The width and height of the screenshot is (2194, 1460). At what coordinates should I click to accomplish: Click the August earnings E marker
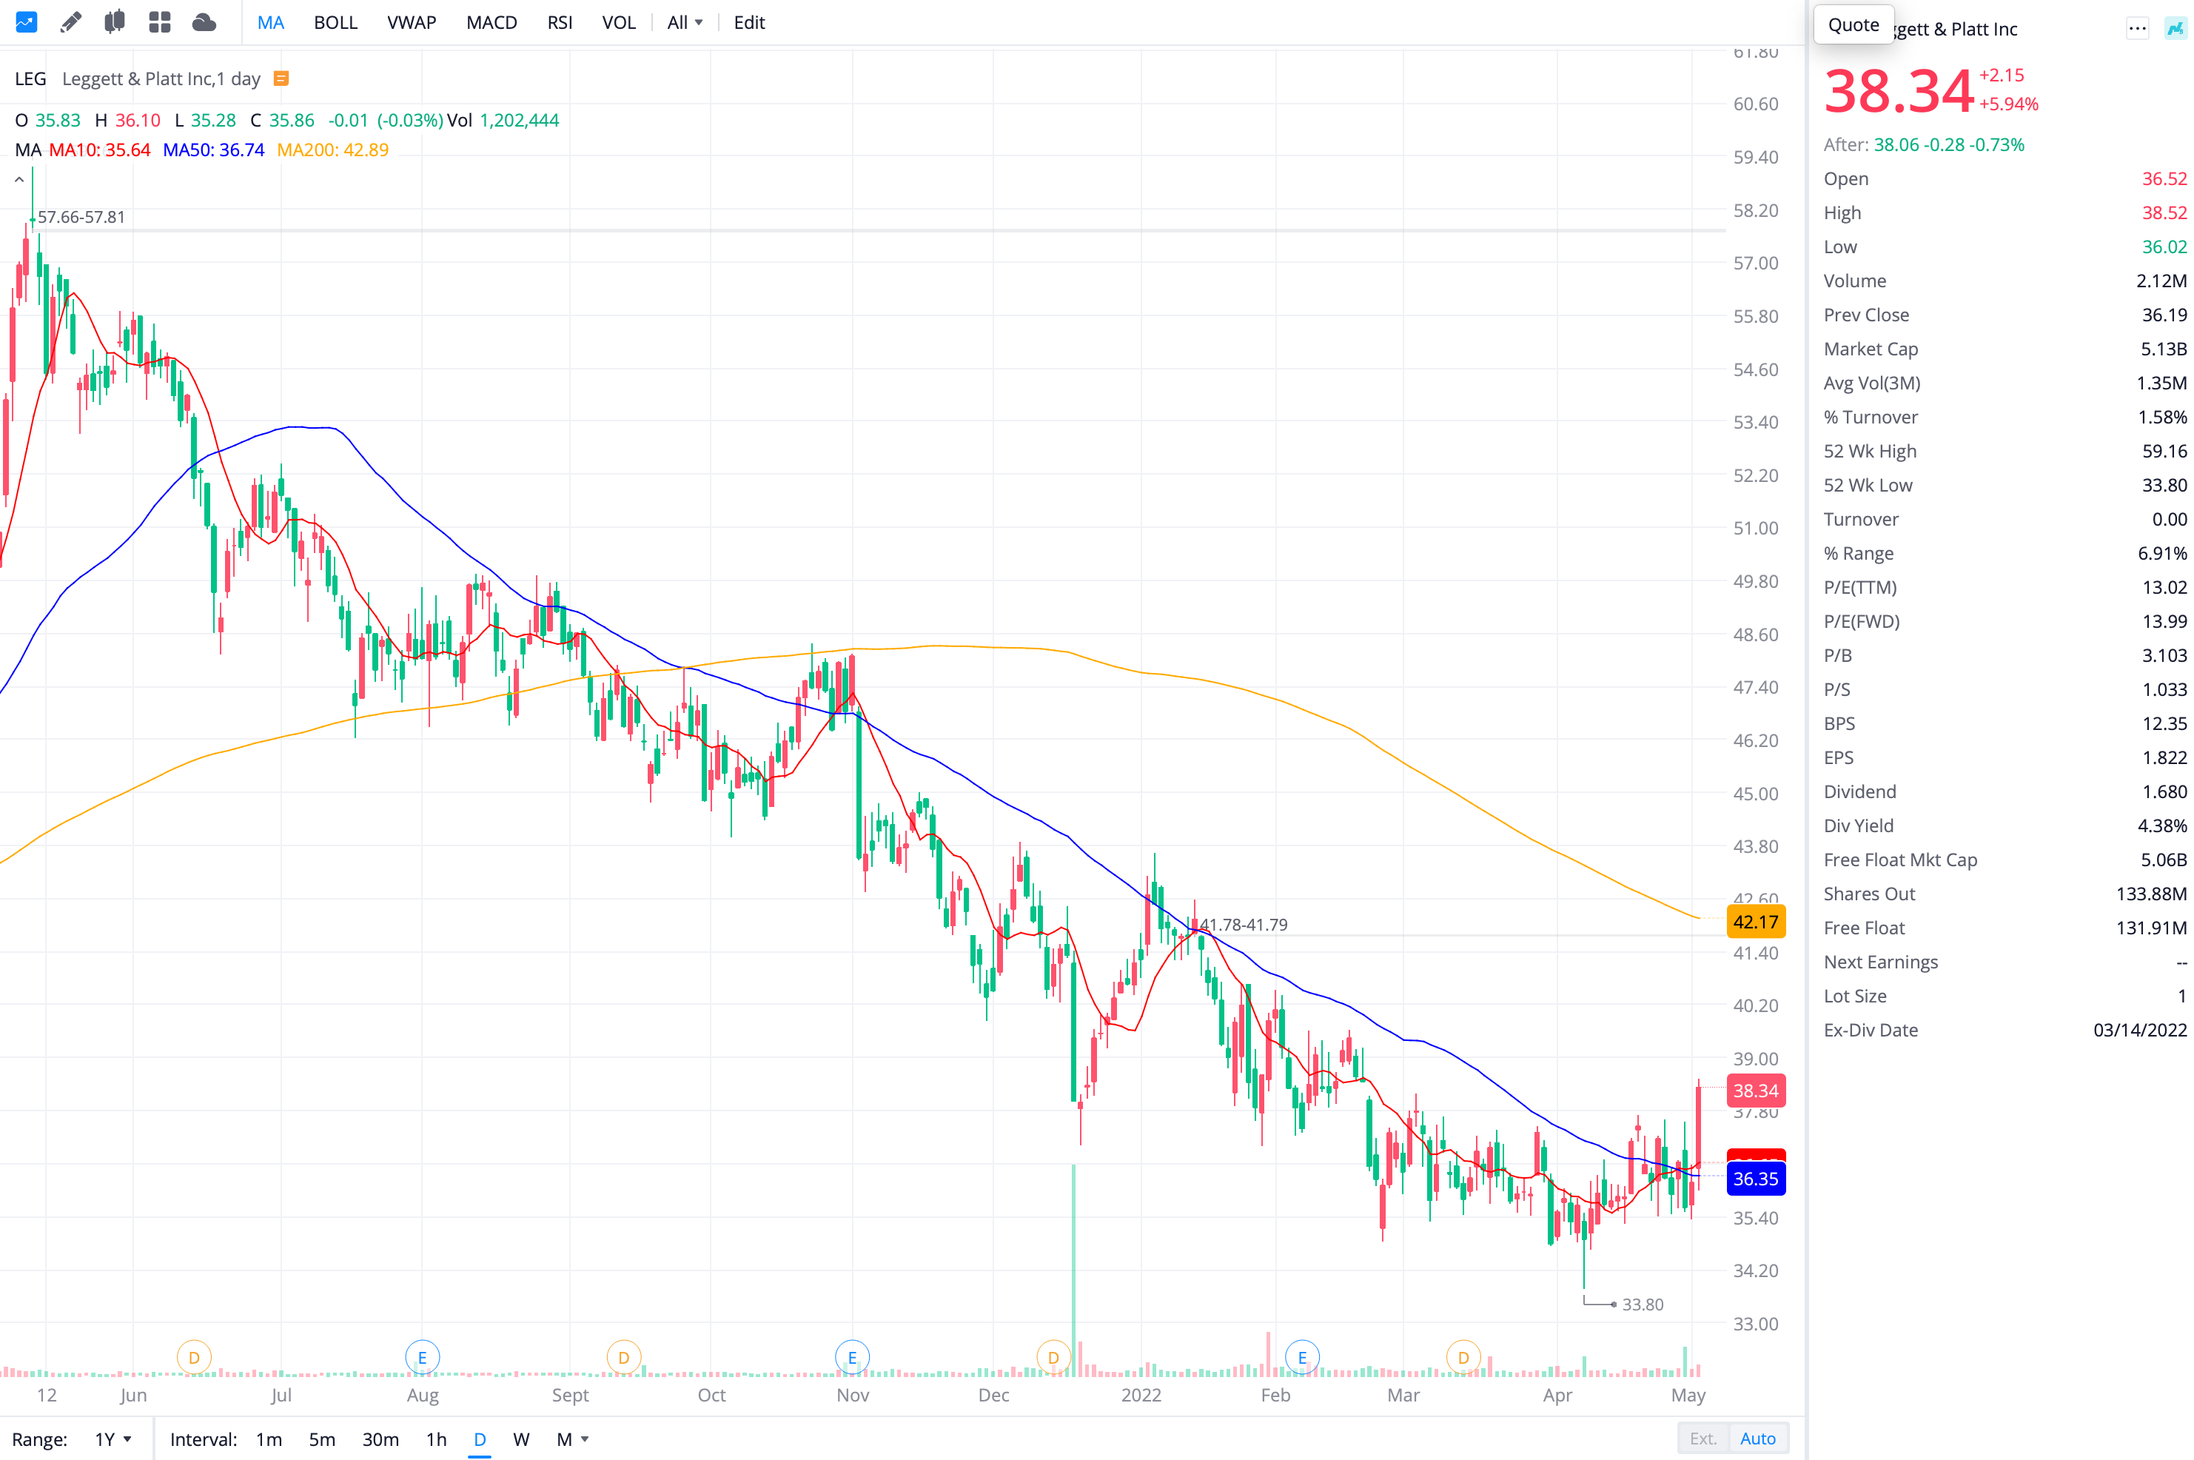point(422,1358)
